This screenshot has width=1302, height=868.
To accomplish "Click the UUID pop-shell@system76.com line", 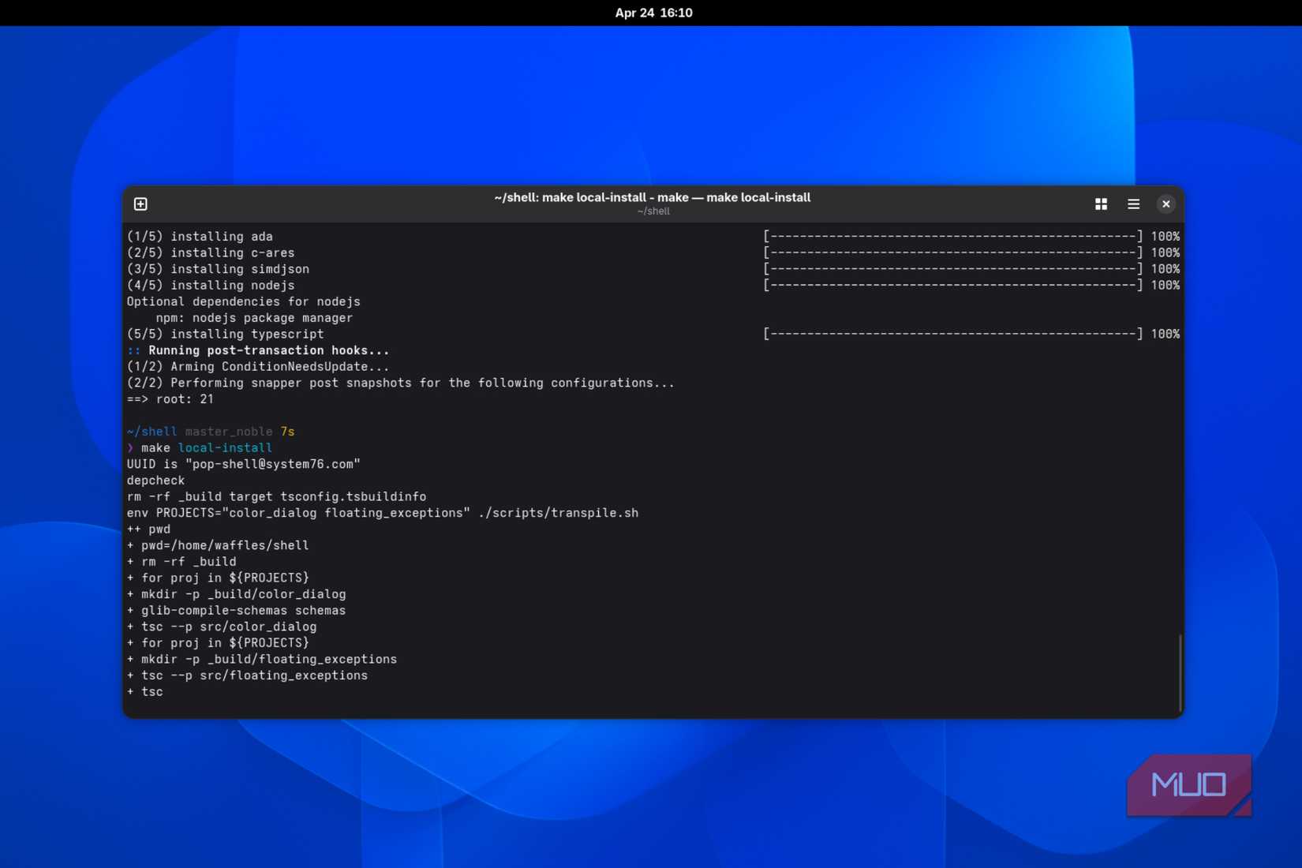I will click(243, 465).
